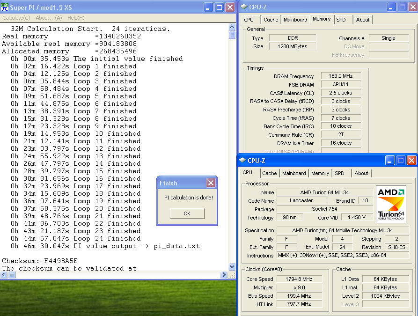Open Memory tab in lower CPU-Z window

[320, 173]
